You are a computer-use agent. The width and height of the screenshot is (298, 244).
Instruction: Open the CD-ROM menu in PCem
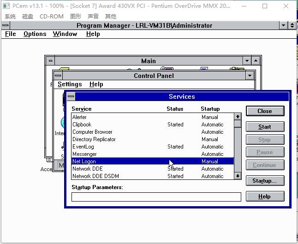[x=52, y=16]
